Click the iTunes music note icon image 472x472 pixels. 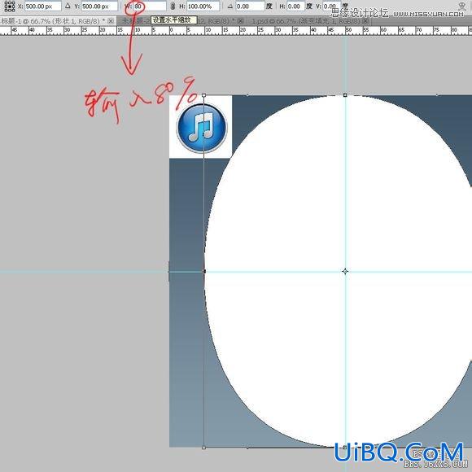pyautogui.click(x=201, y=128)
